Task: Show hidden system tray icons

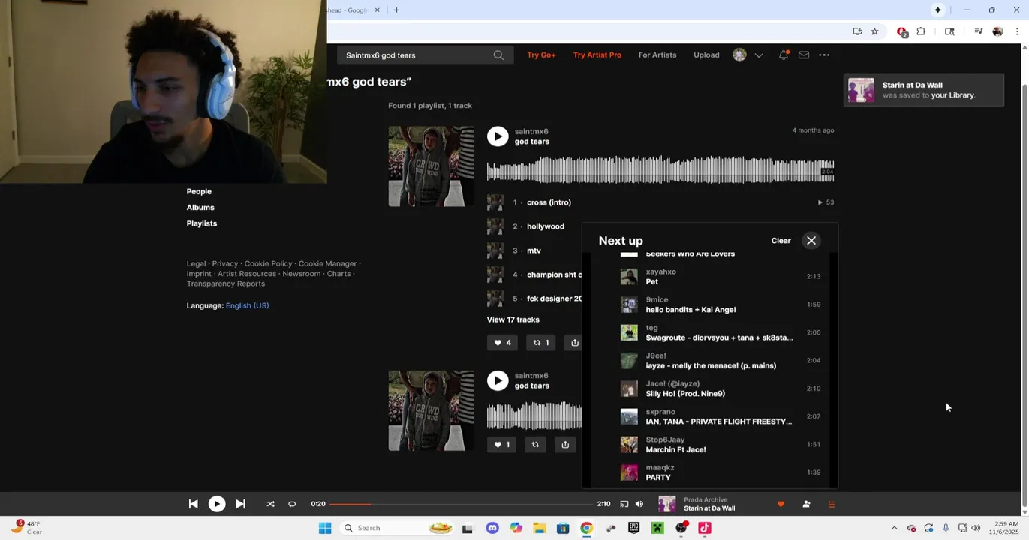Action: pyautogui.click(x=894, y=528)
